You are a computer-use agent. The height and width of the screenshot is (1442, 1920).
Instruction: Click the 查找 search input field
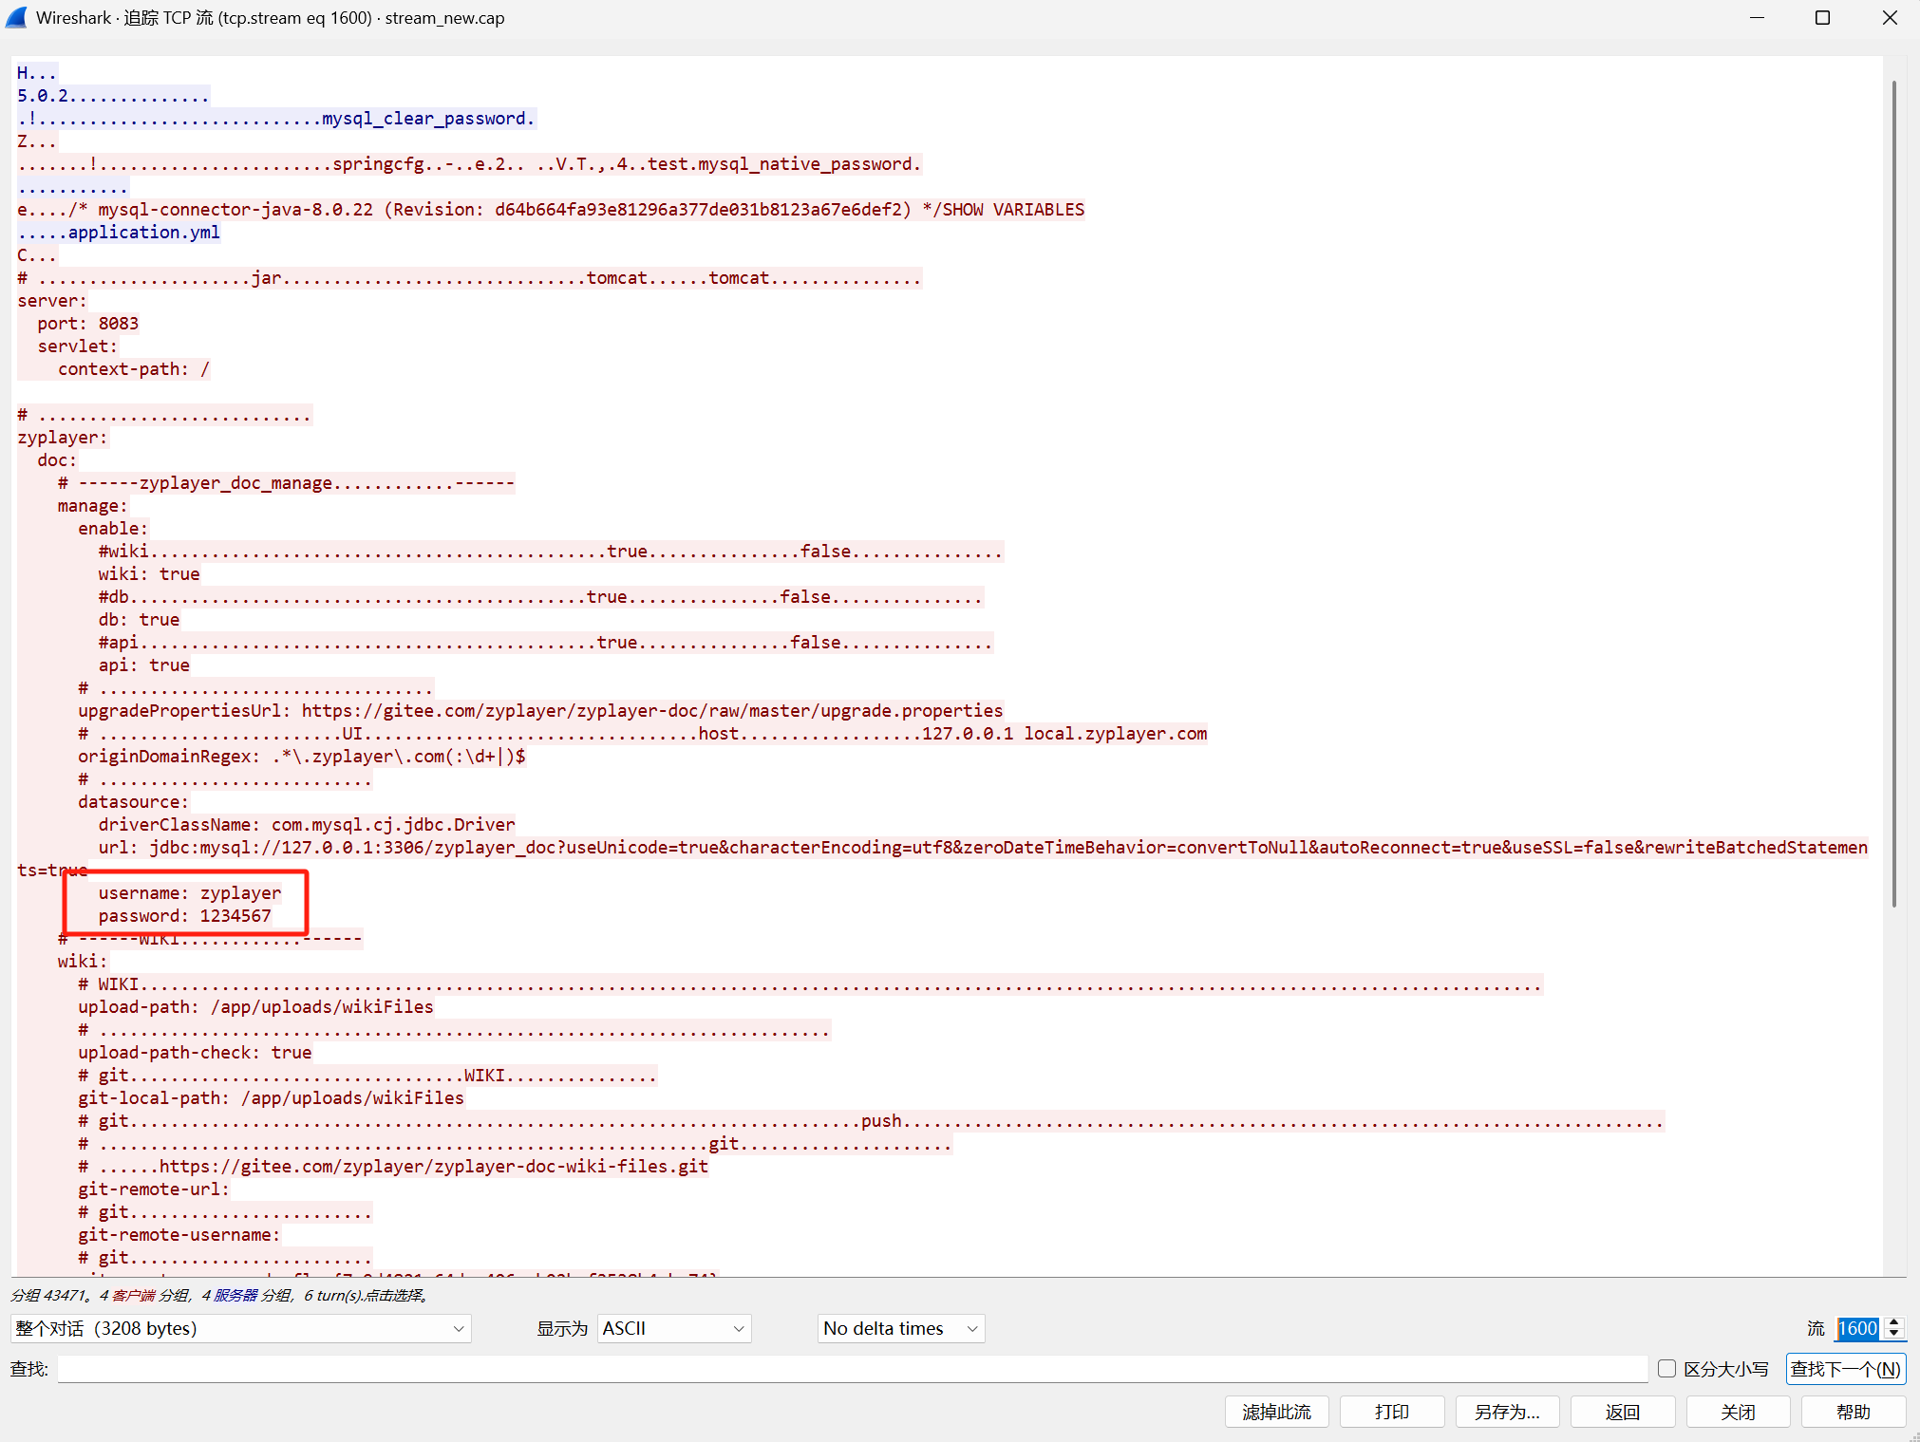click(852, 1369)
